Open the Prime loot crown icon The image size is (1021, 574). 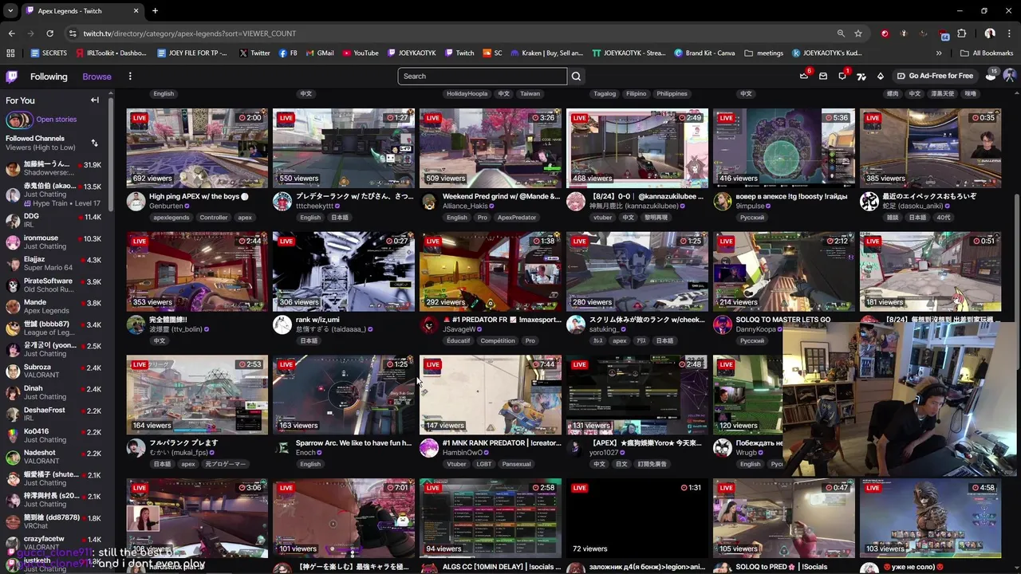(804, 76)
